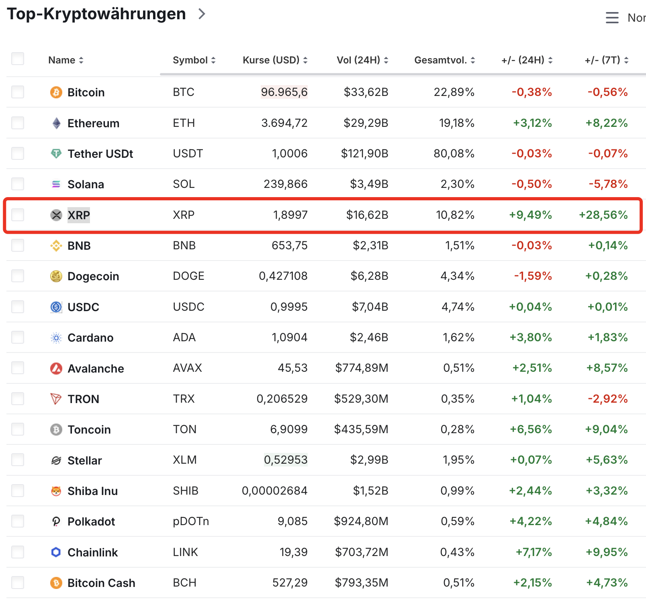Open the Polkadot name link
This screenshot has height=603, width=646.
91,522
